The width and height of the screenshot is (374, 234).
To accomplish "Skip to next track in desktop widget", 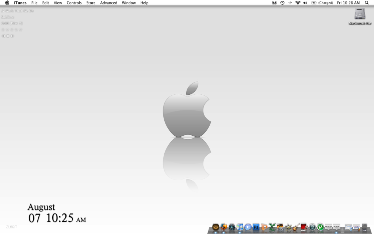I will (12, 36).
